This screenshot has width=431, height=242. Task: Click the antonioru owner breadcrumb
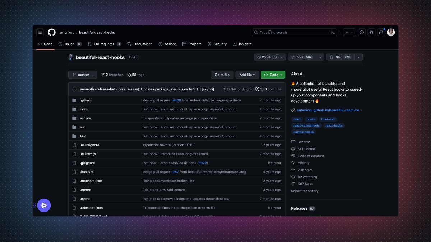(67, 32)
